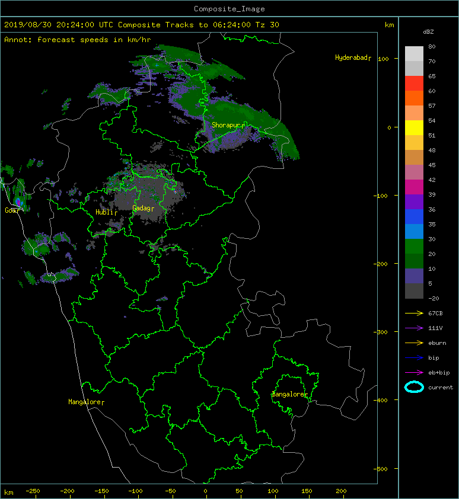Click the 67CB legend label

click(x=435, y=313)
